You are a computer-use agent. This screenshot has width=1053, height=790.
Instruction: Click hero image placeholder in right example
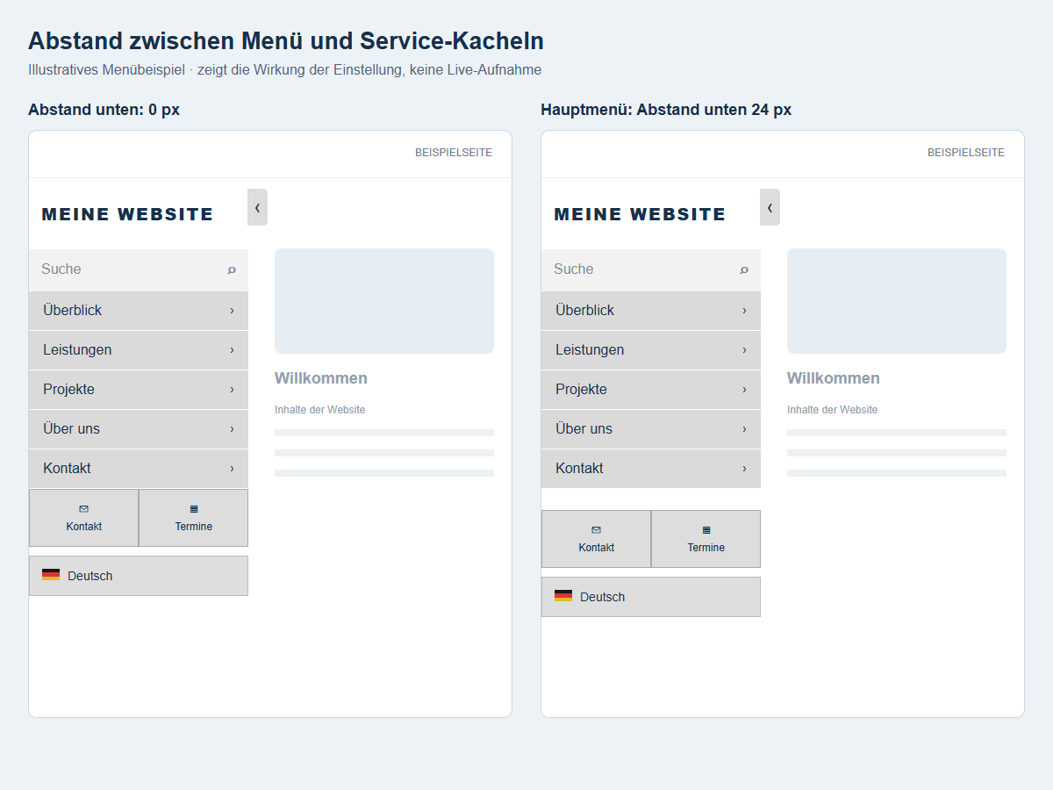897,301
